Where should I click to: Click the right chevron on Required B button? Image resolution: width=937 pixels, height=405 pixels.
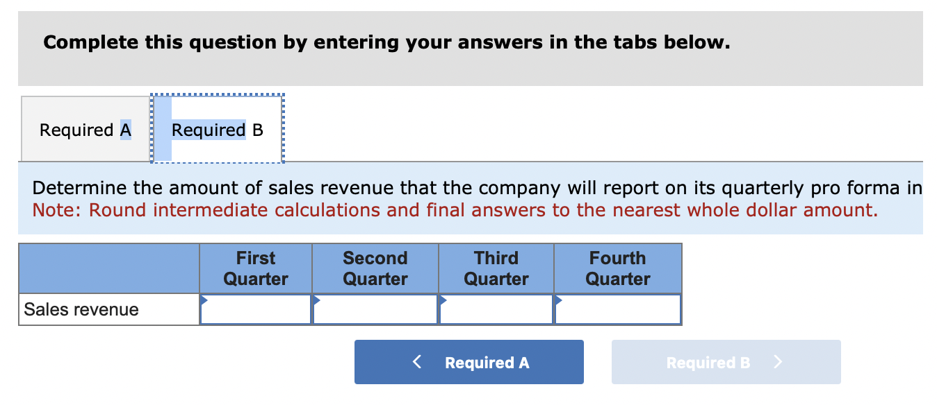pos(778,361)
